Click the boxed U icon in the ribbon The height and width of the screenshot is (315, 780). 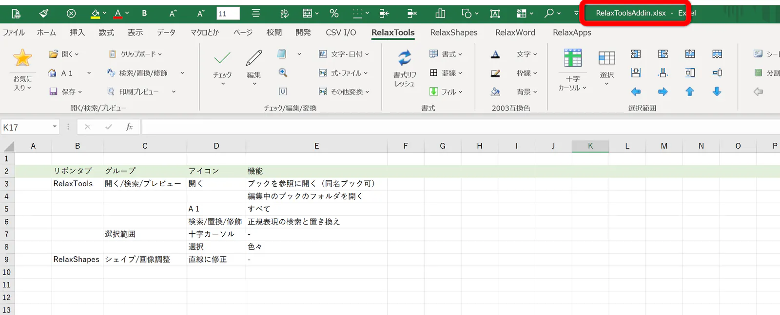coord(283,91)
